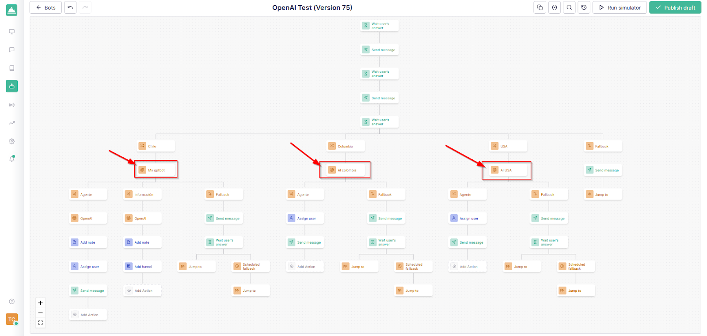Click the TC user avatar
The width and height of the screenshot is (707, 336).
[x=12, y=319]
